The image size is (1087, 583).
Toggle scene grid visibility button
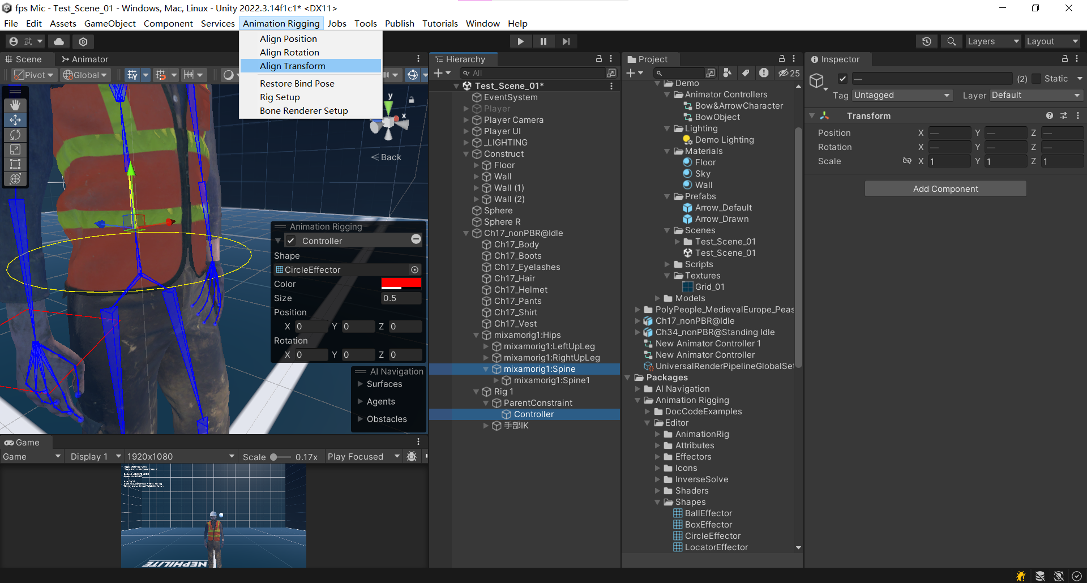coord(132,75)
